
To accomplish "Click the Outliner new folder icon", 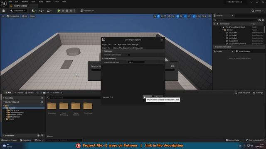I will [259, 20].
